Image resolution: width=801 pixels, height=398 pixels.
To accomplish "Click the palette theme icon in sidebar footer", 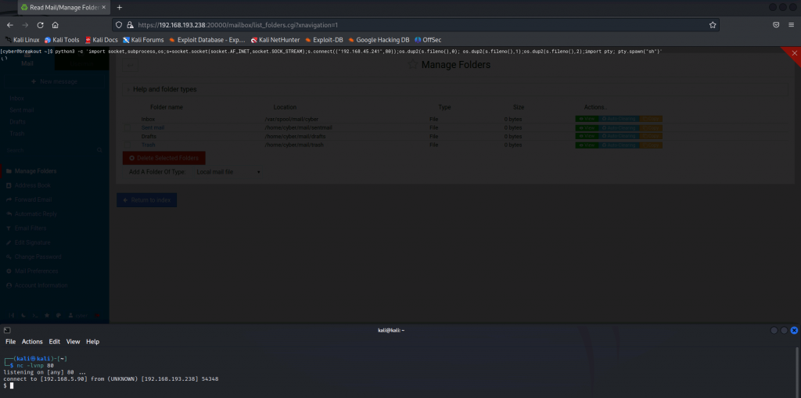I will [58, 316].
